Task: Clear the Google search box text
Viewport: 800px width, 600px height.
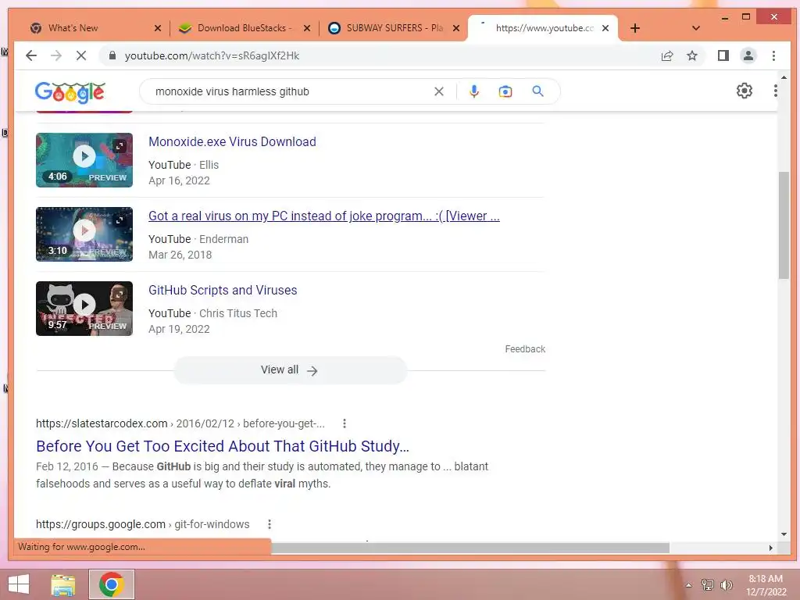Action: click(x=439, y=91)
